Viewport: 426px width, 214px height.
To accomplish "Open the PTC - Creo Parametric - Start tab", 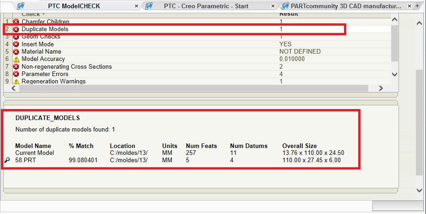I will [x=206, y=6].
